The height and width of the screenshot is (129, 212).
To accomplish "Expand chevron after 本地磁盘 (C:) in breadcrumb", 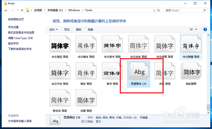I will coord(66,10).
